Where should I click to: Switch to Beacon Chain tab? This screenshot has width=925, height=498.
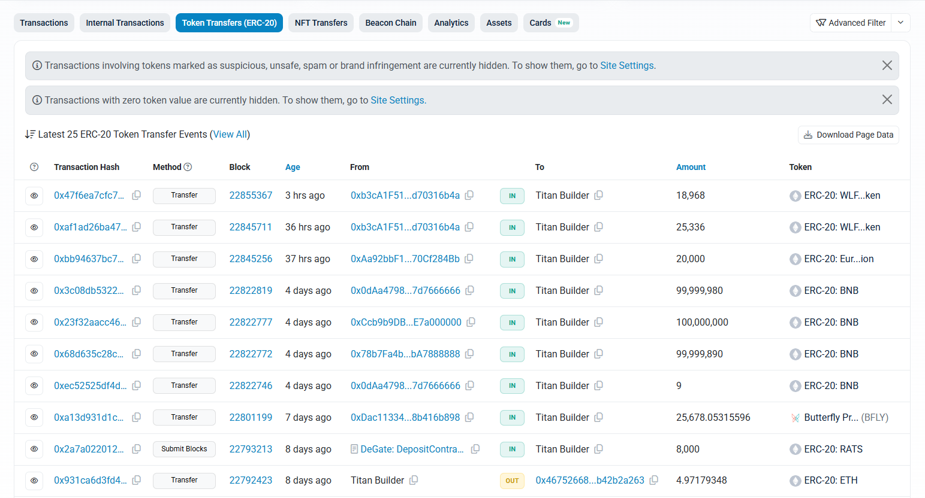pos(391,23)
